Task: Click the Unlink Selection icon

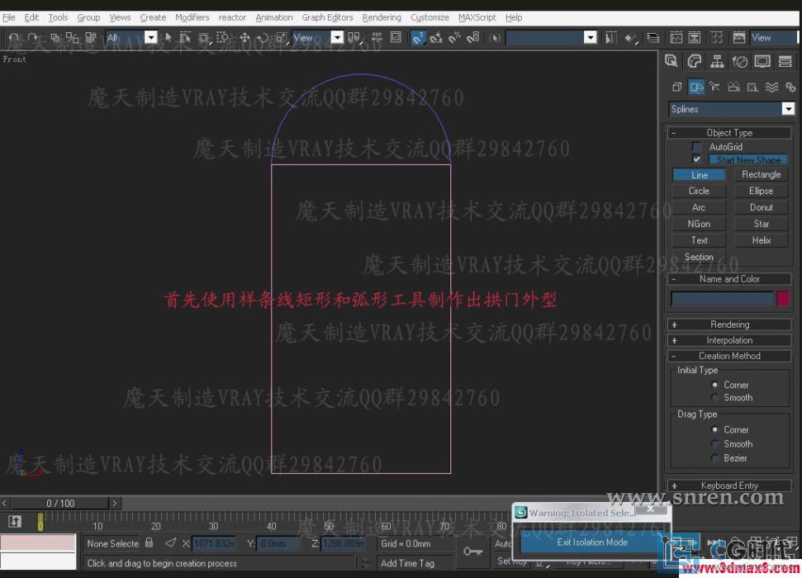Action: click(72, 38)
